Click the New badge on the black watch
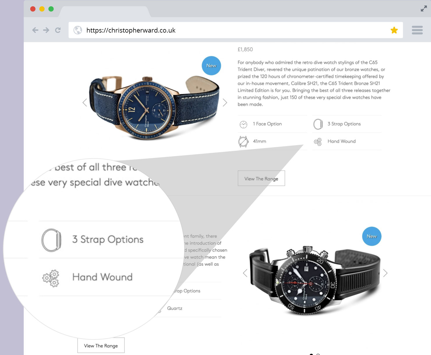 click(372, 236)
